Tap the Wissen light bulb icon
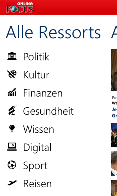The height and width of the screenshot is (196, 117). tap(12, 128)
